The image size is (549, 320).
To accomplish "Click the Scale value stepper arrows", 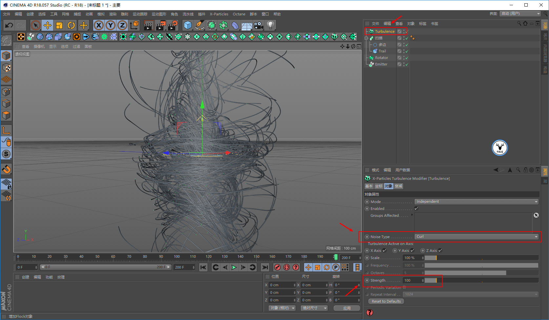I will point(423,258).
